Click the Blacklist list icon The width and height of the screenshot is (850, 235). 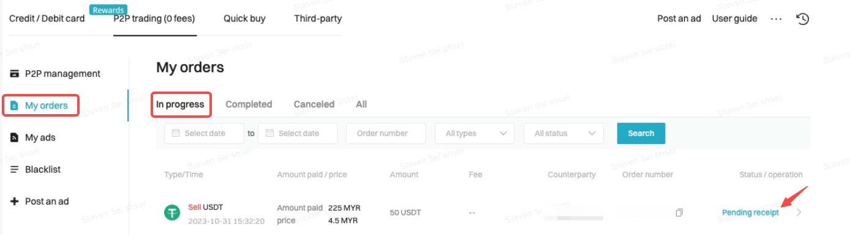coord(14,169)
